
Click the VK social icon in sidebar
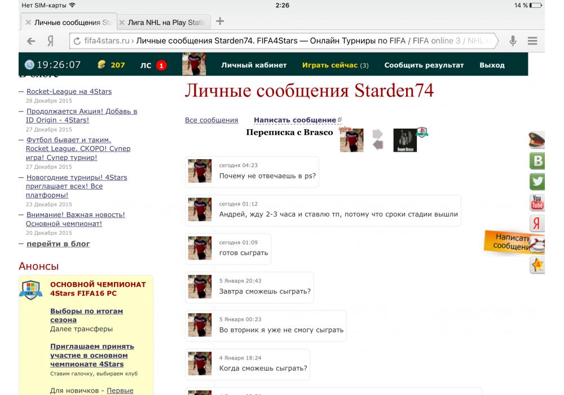point(537,161)
